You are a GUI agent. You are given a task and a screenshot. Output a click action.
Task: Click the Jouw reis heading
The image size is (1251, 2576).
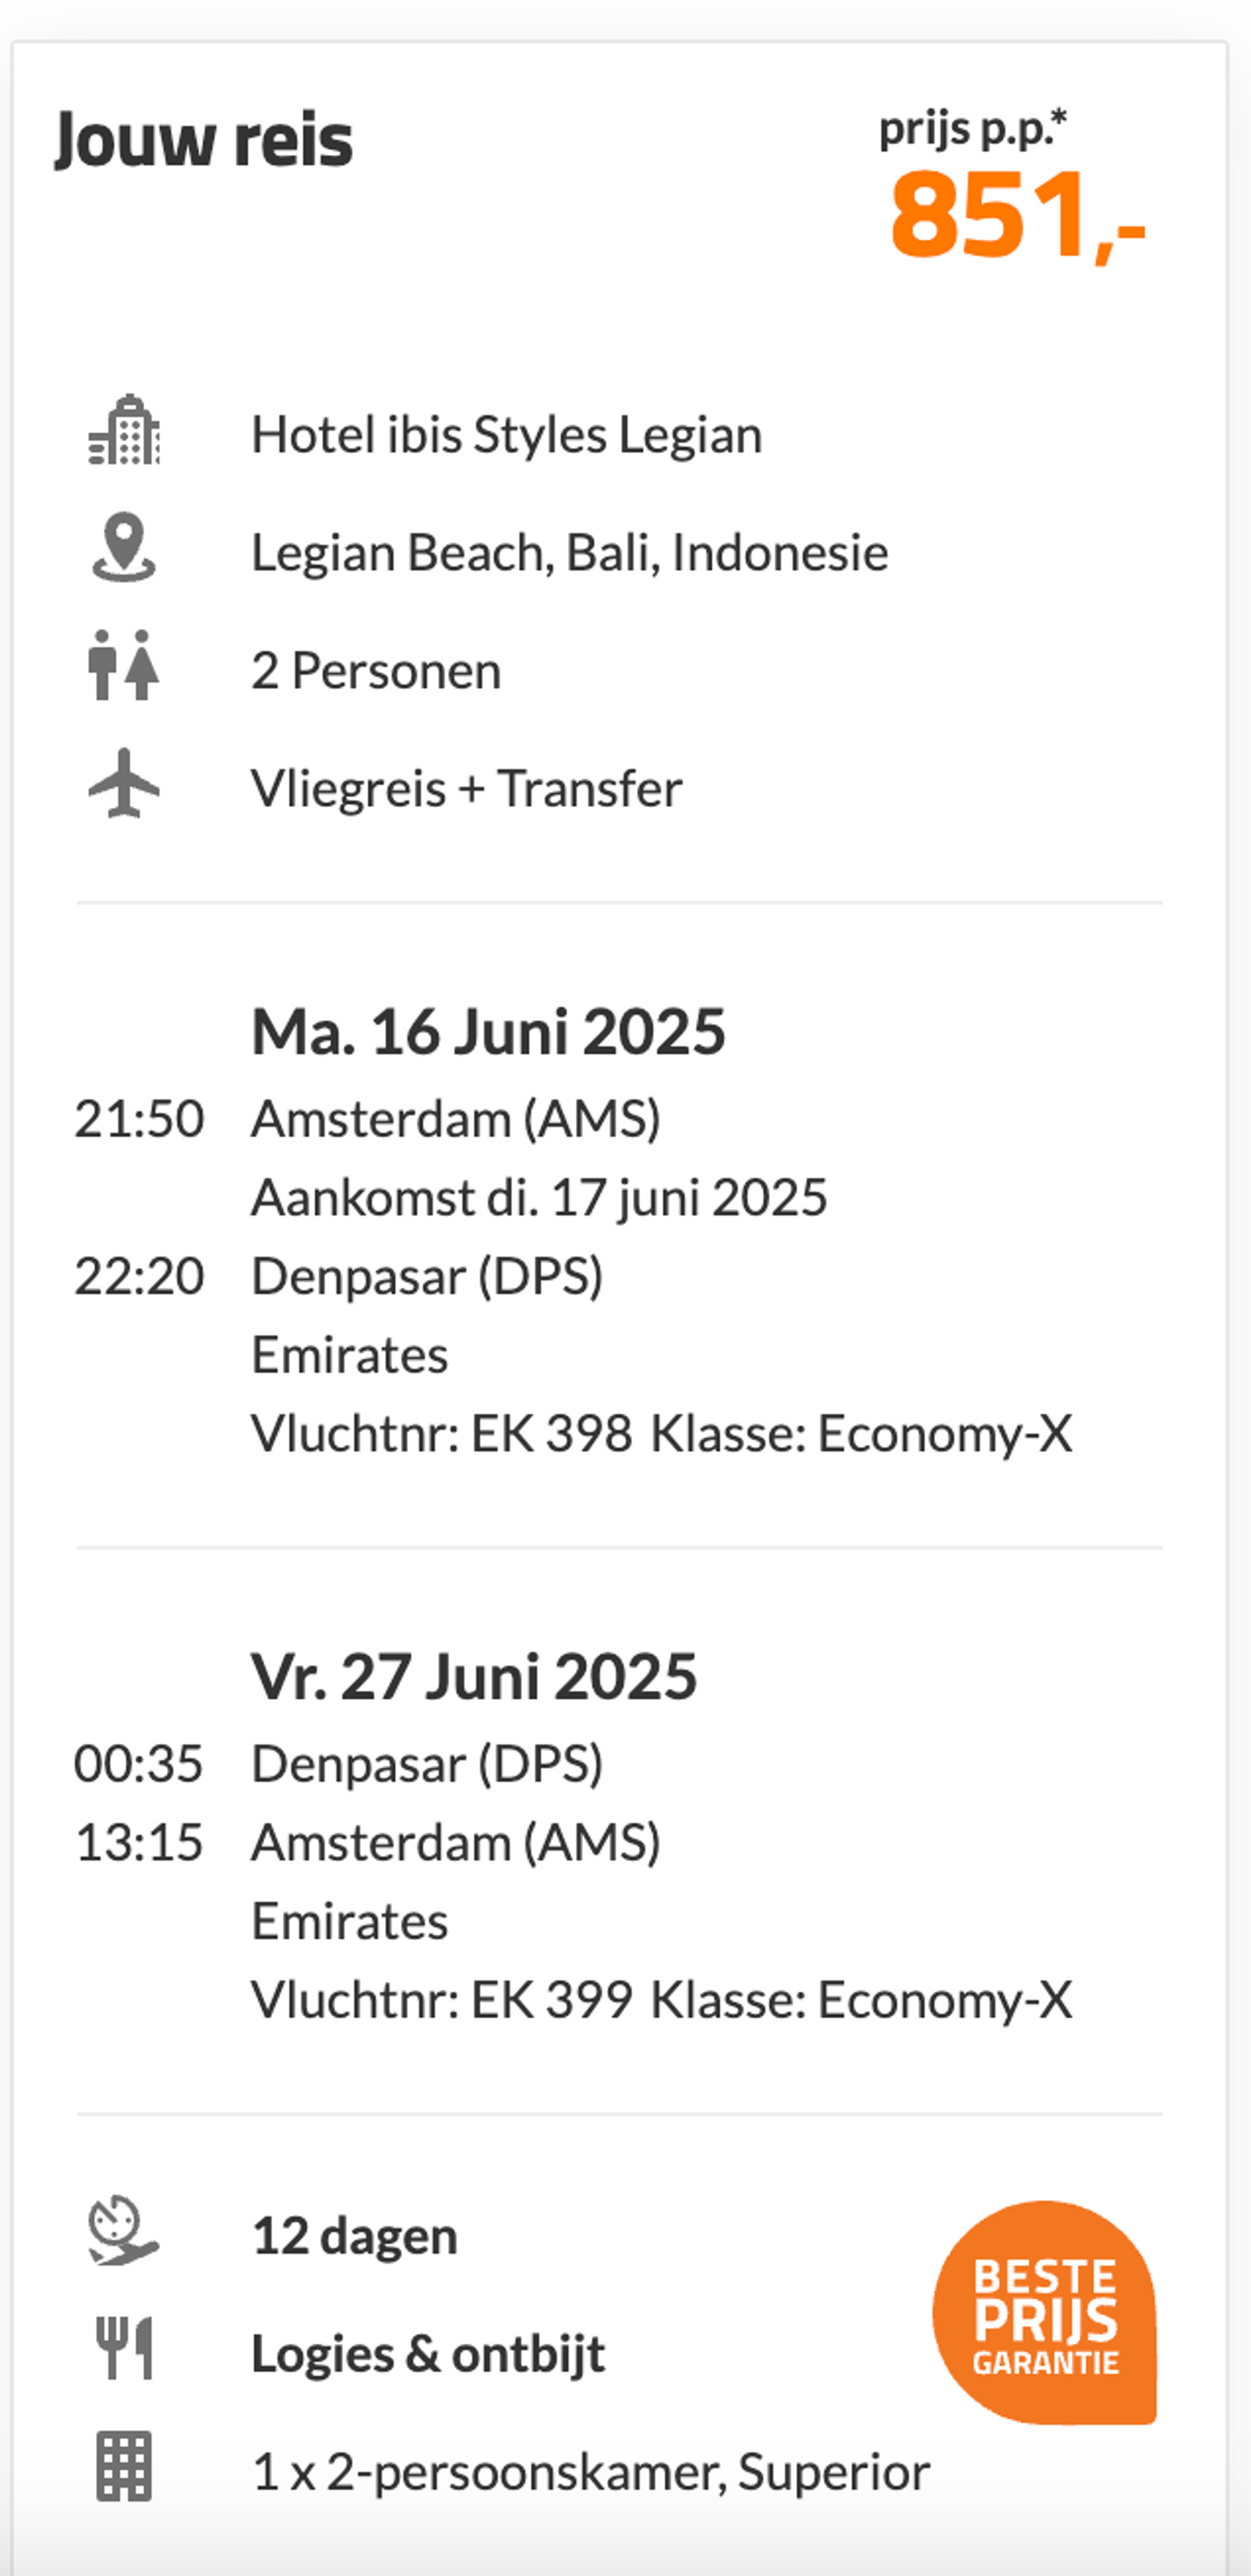pos(203,140)
